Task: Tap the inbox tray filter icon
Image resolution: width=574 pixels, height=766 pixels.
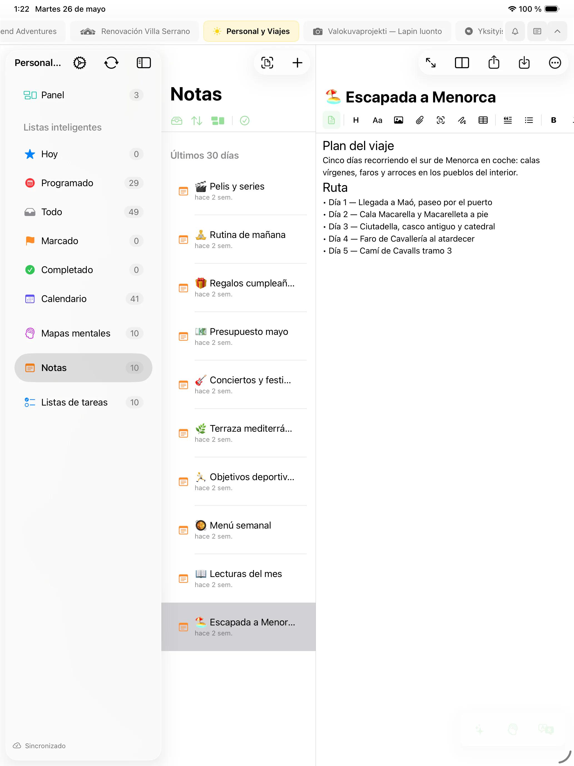Action: tap(177, 121)
